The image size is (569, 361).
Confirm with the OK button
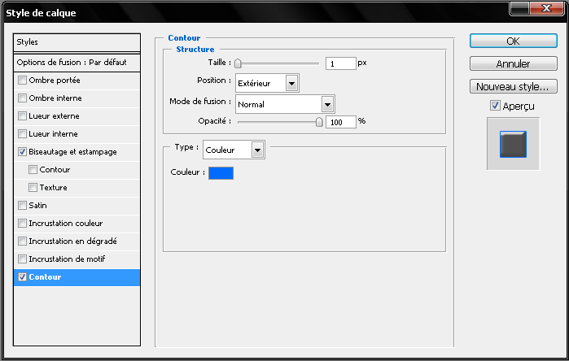pyautogui.click(x=513, y=41)
